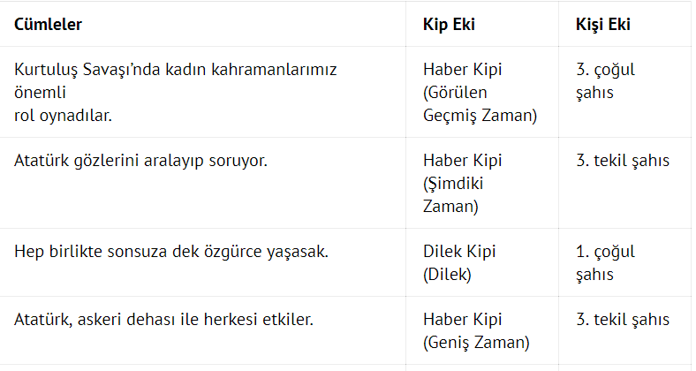The image size is (696, 371).
Task: Click the 'Kişi Eki' column header
Action: point(601,25)
